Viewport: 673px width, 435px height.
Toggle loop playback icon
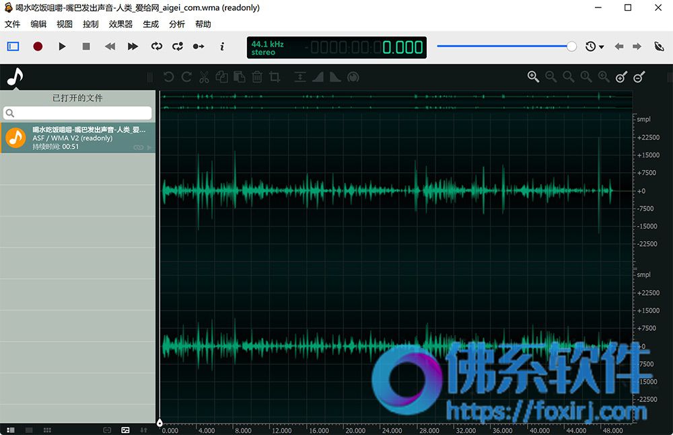[157, 46]
